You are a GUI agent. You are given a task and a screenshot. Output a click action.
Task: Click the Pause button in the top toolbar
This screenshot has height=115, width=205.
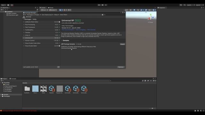tap(102, 5)
